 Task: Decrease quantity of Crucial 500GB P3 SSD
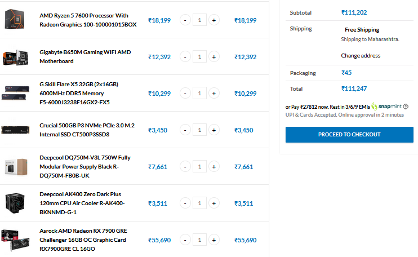(x=185, y=130)
